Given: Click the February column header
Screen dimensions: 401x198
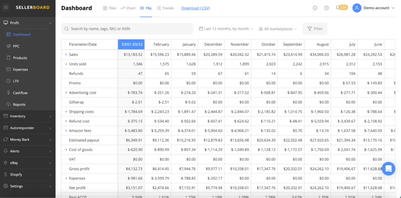Looking at the screenshot, I should pos(158,44).
